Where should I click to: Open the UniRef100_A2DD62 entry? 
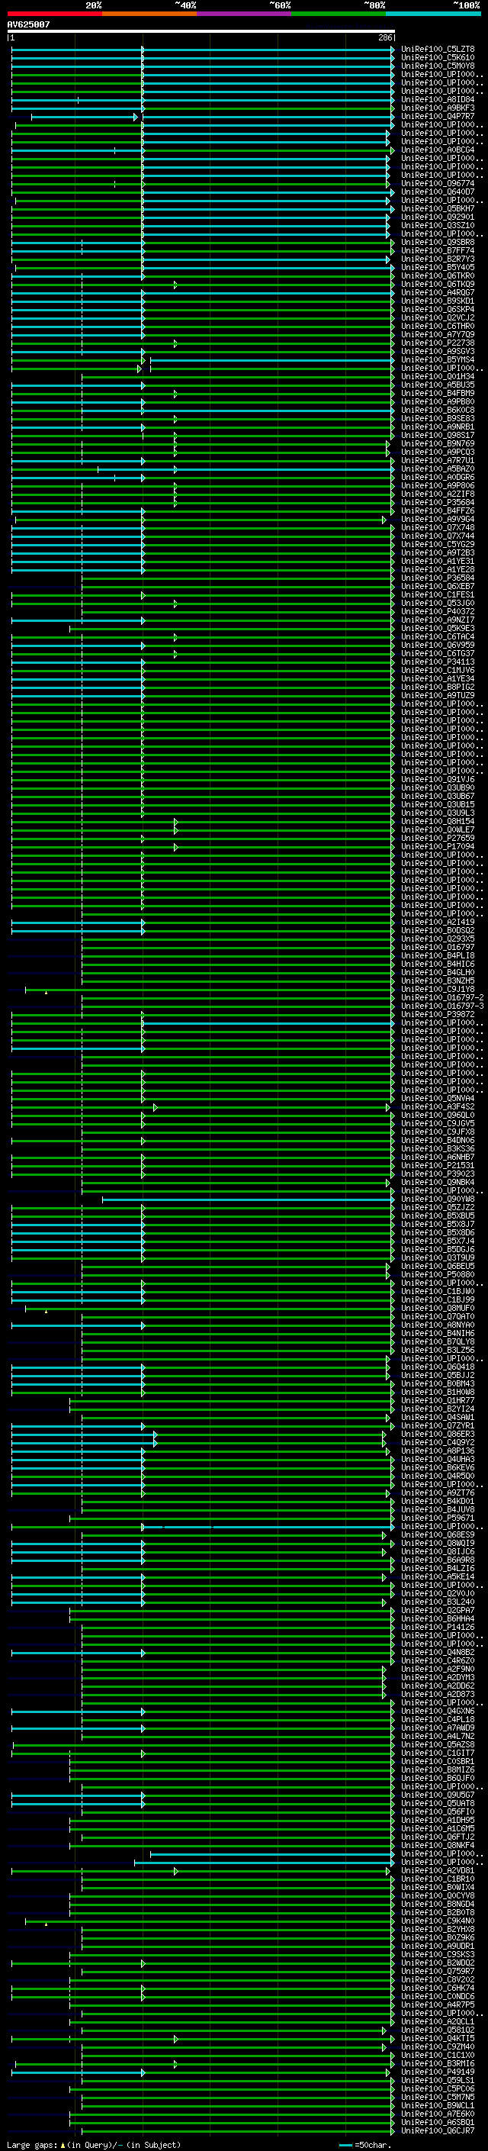(438, 1686)
